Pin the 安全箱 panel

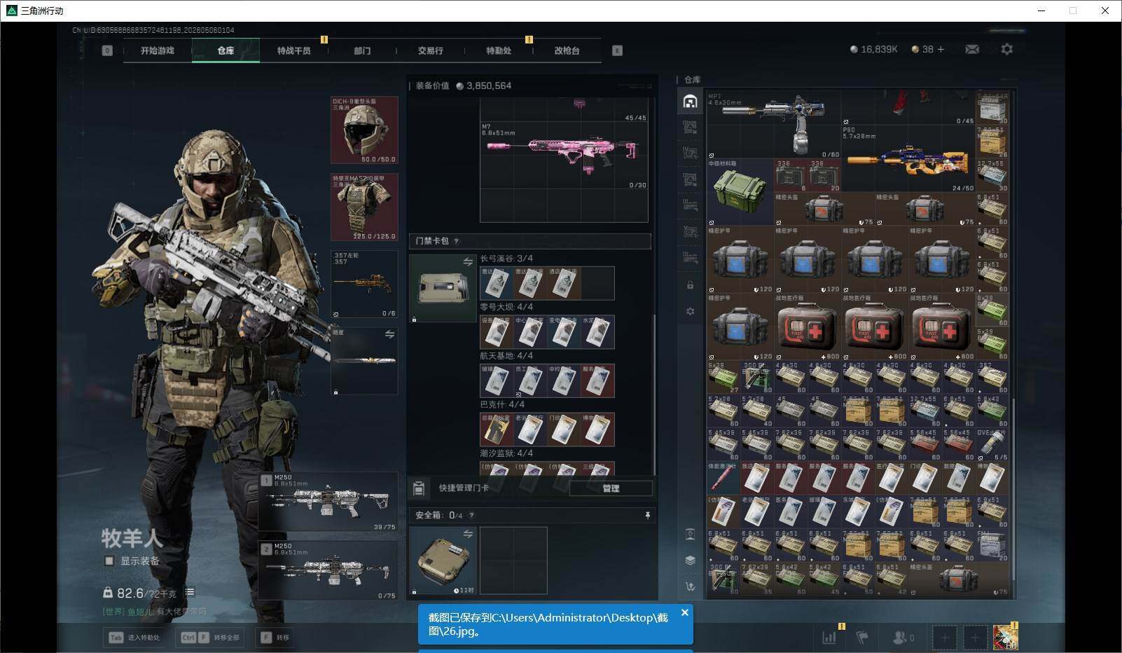click(647, 515)
